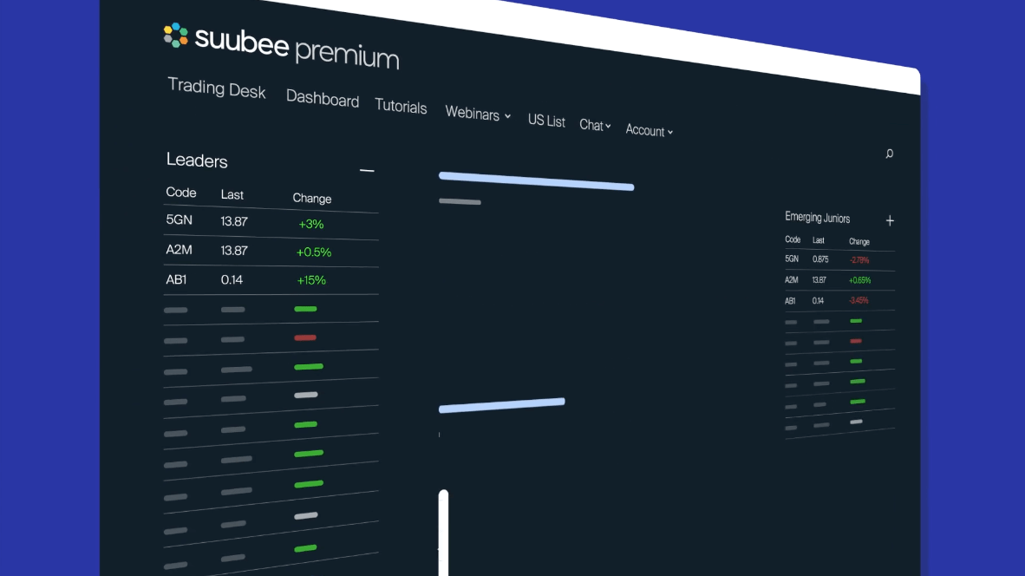Click -2.78% change in Emerging Juniors

click(x=859, y=260)
